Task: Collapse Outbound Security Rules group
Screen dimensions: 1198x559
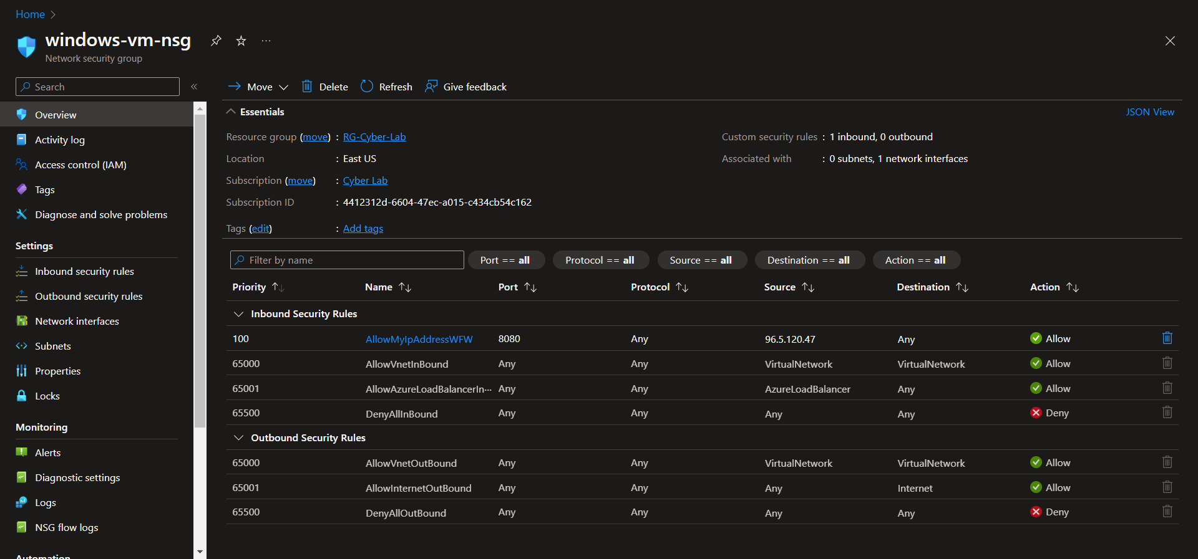Action: tap(238, 438)
